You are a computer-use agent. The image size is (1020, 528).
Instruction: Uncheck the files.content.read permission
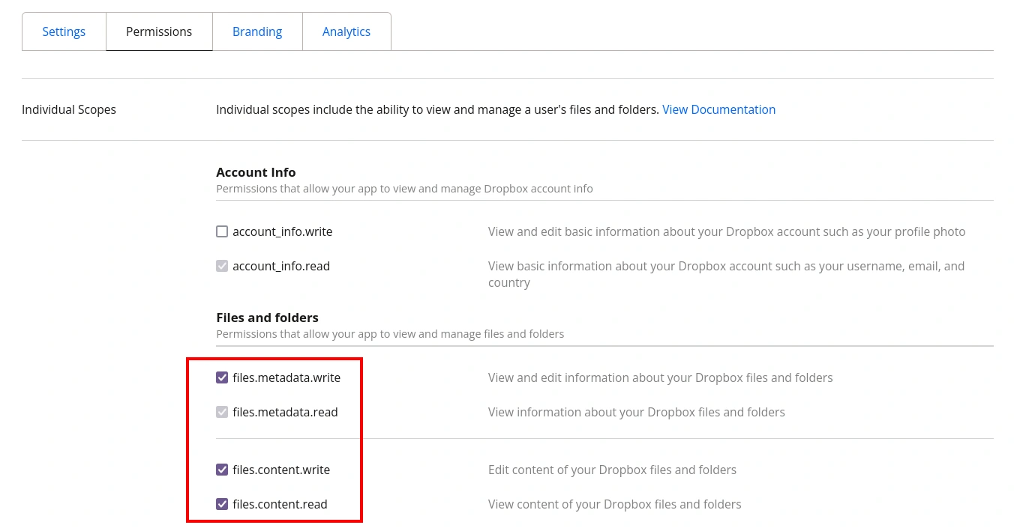[222, 504]
